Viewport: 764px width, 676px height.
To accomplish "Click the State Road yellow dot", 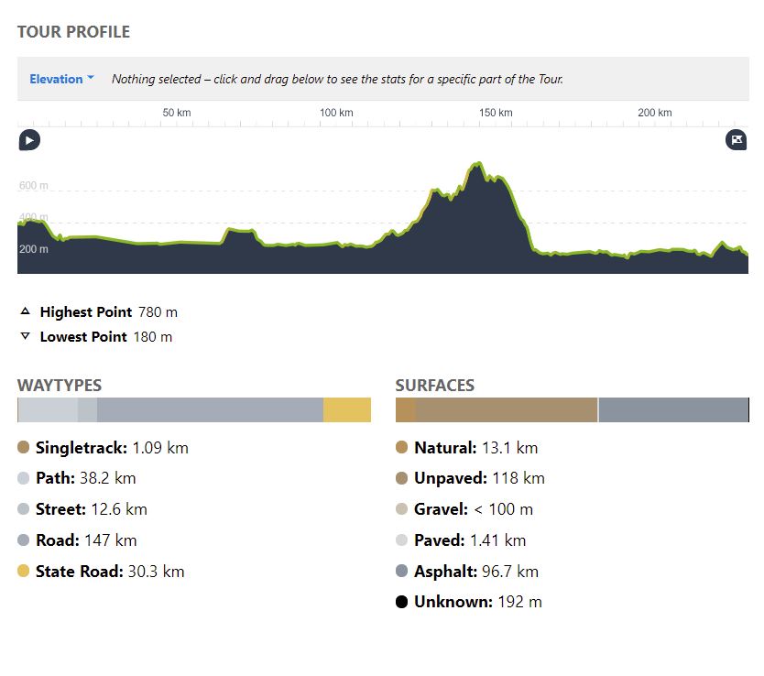I will point(24,571).
